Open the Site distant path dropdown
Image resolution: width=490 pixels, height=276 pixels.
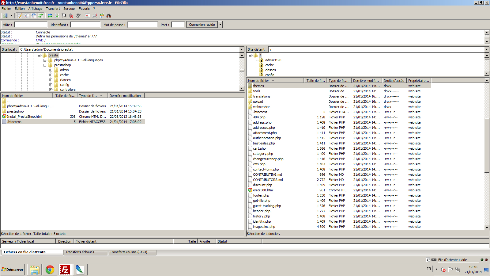click(x=487, y=49)
